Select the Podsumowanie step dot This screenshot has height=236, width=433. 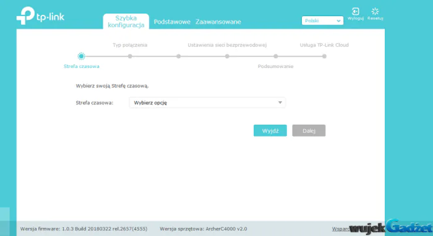[276, 56]
